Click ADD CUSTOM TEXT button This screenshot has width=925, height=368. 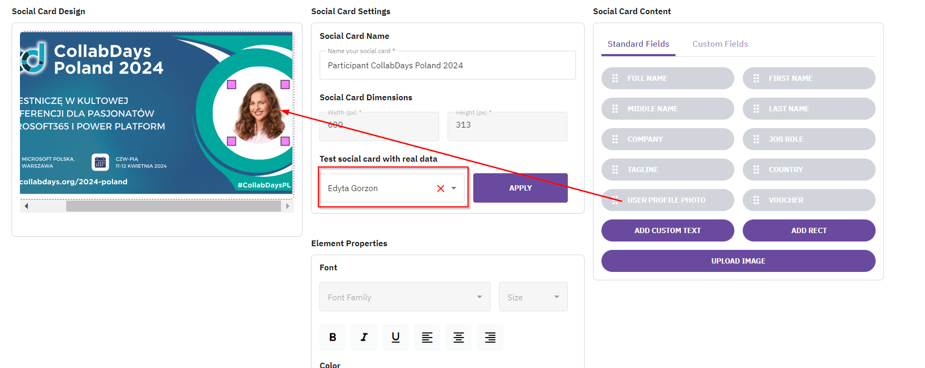668,230
